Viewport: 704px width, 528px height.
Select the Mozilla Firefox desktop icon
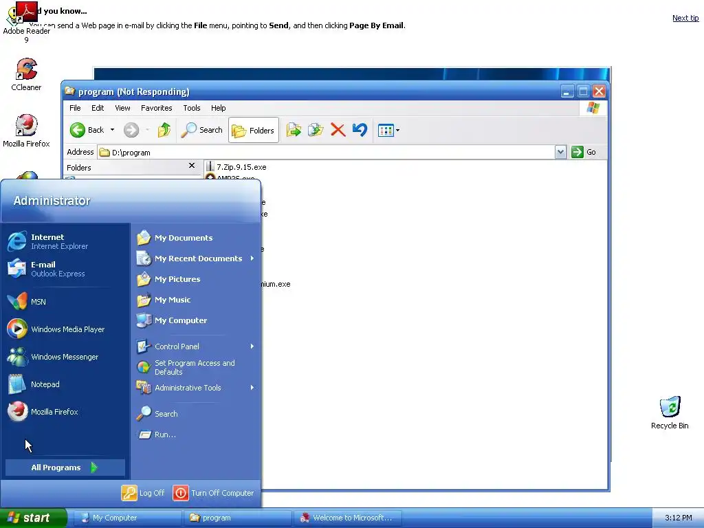click(26, 131)
